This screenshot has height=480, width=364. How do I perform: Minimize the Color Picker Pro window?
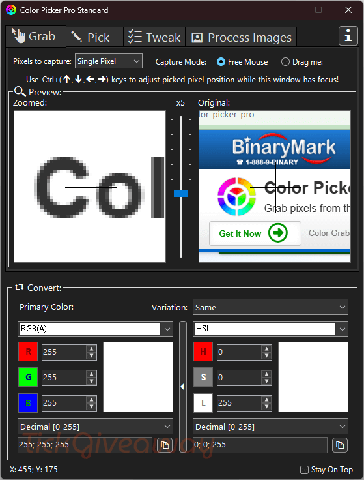(289, 10)
